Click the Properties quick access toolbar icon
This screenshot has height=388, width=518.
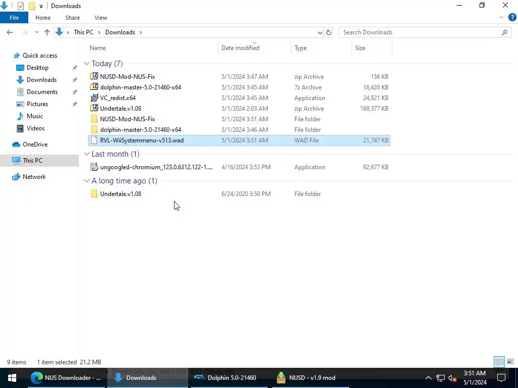tap(20, 6)
